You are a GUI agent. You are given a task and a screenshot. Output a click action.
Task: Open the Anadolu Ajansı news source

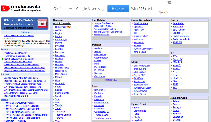point(141,23)
